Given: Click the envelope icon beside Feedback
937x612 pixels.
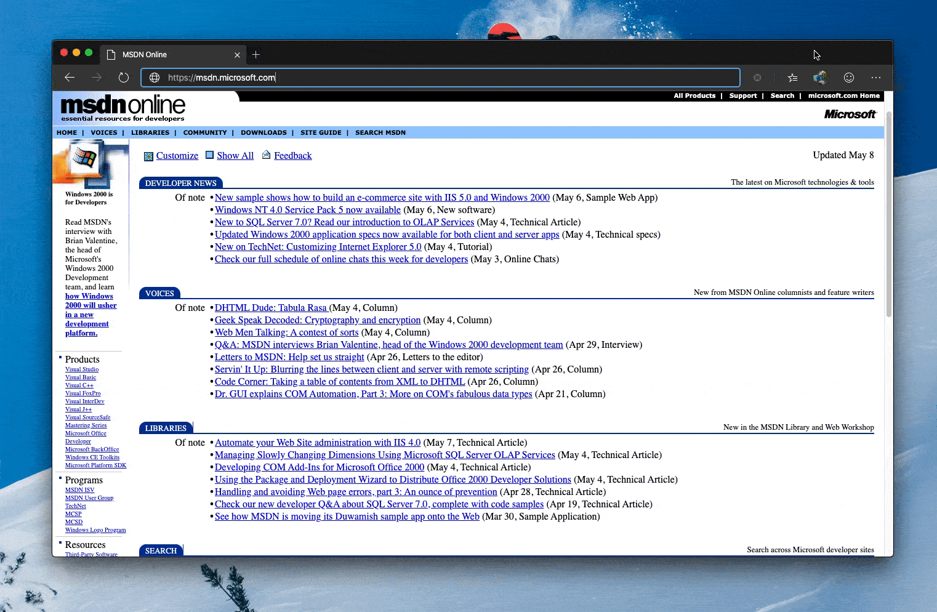Looking at the screenshot, I should pos(266,155).
